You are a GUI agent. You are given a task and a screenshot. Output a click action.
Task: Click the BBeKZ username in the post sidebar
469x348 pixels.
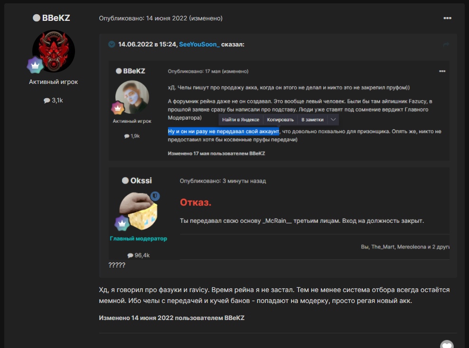point(56,18)
